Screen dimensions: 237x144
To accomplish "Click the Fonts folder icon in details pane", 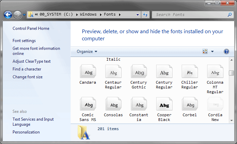I will coord(84,132).
